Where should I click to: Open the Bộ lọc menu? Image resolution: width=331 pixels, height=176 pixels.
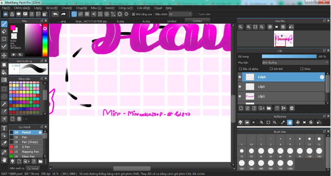coord(52,8)
